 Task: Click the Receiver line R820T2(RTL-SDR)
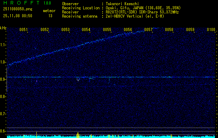tap(142, 12)
